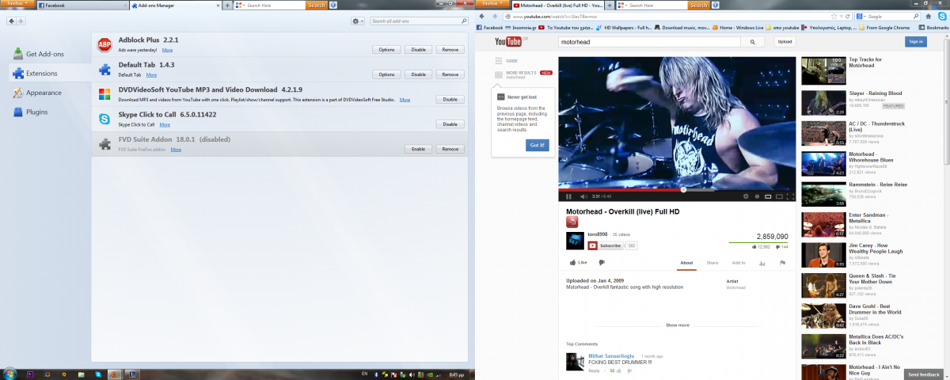Screen dimensions: 950x380
Task: Switch the player to large size
Action: [x=779, y=196]
